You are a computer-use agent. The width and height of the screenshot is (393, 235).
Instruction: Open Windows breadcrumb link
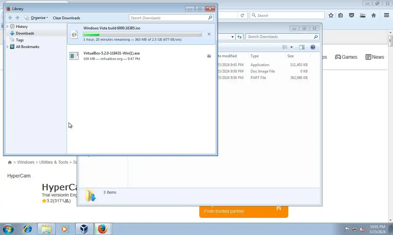(x=25, y=162)
